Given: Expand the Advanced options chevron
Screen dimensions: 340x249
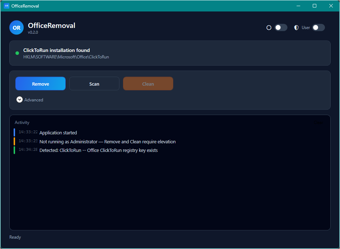Looking at the screenshot, I should pos(19,100).
